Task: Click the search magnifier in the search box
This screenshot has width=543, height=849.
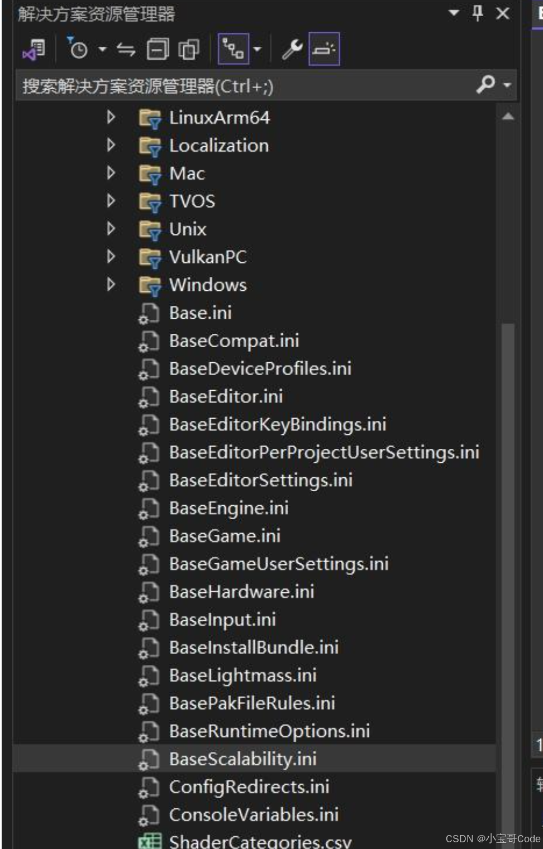Action: click(x=485, y=84)
